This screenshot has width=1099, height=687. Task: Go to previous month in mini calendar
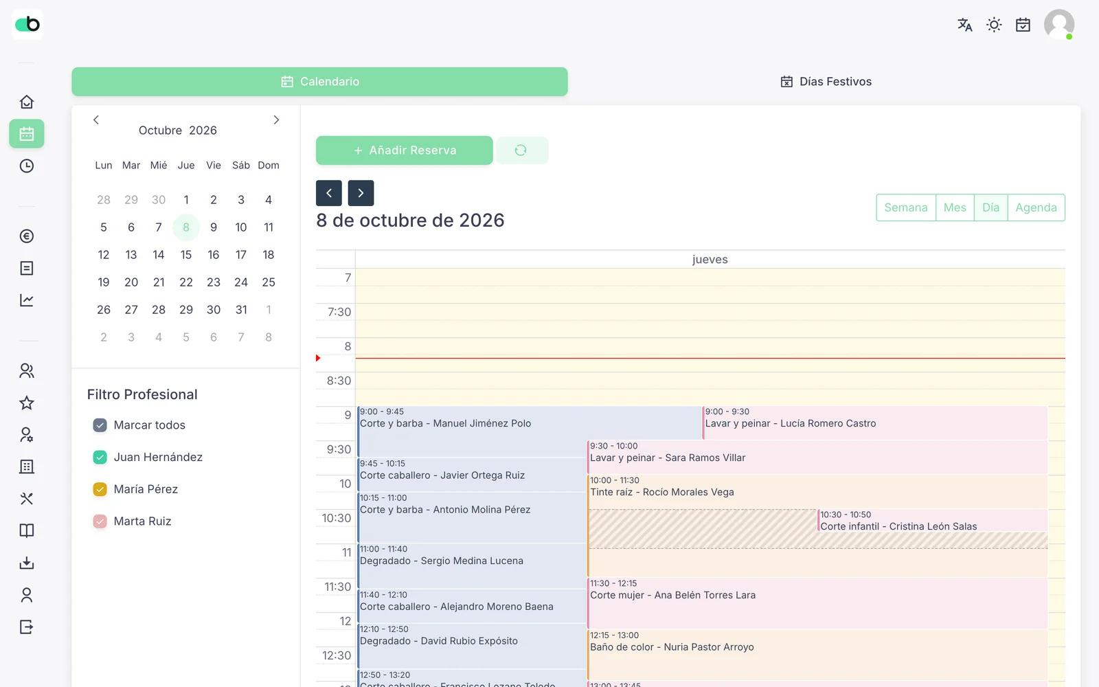click(96, 120)
